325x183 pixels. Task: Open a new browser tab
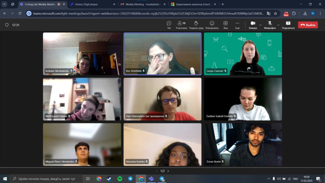tap(223, 4)
